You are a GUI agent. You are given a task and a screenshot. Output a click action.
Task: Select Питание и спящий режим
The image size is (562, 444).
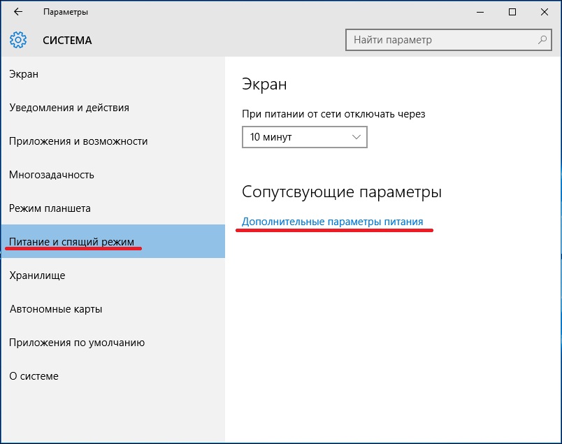(x=71, y=242)
